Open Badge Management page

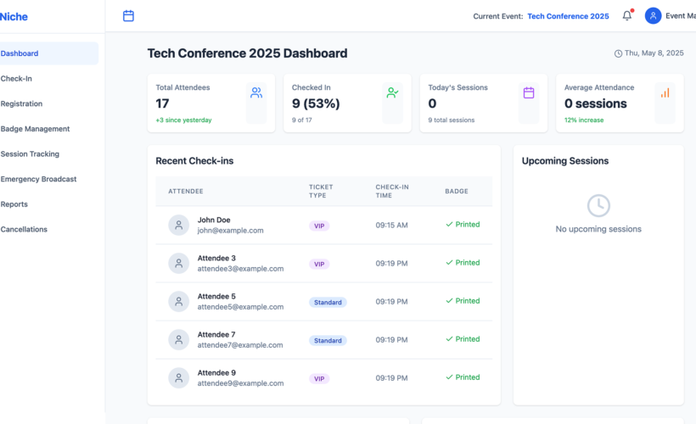pyautogui.click(x=36, y=129)
